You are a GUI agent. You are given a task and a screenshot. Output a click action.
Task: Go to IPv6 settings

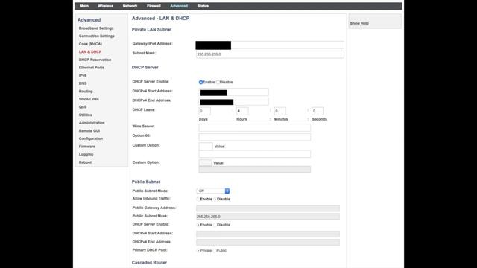tap(83, 76)
